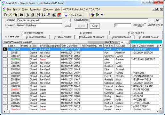Sort ascending with the A-Z icon

point(38,15)
